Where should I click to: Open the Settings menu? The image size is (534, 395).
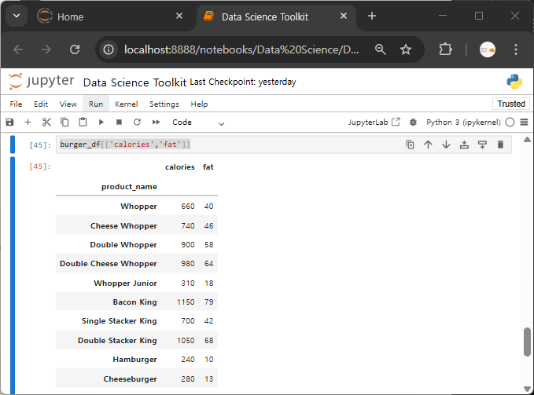point(164,104)
